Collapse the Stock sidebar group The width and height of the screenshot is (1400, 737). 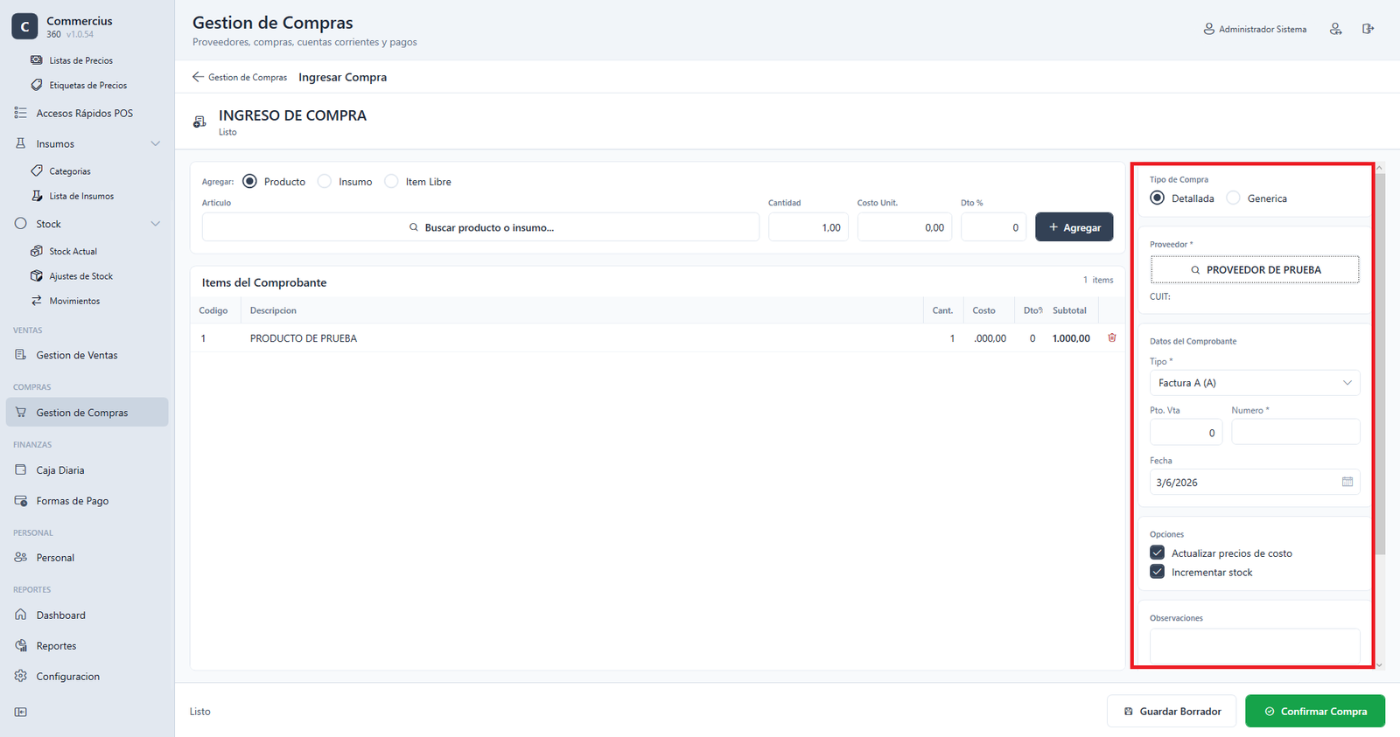155,224
